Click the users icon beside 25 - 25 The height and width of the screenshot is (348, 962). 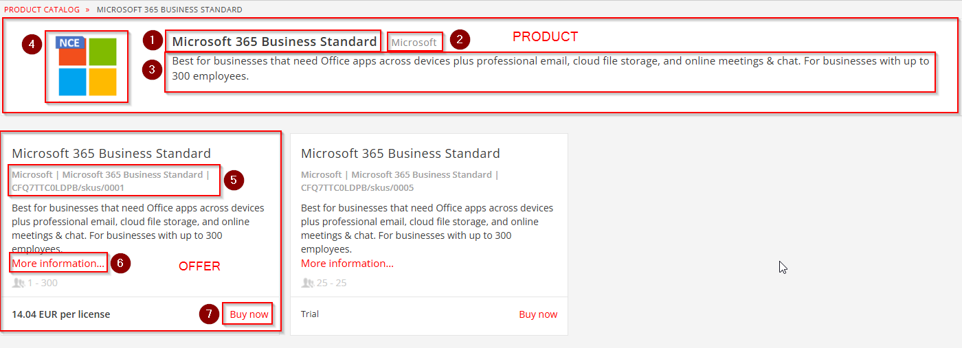click(307, 283)
